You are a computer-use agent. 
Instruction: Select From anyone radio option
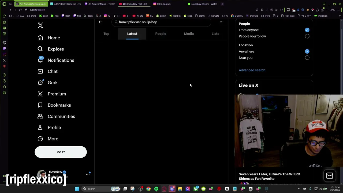[x=307, y=30]
